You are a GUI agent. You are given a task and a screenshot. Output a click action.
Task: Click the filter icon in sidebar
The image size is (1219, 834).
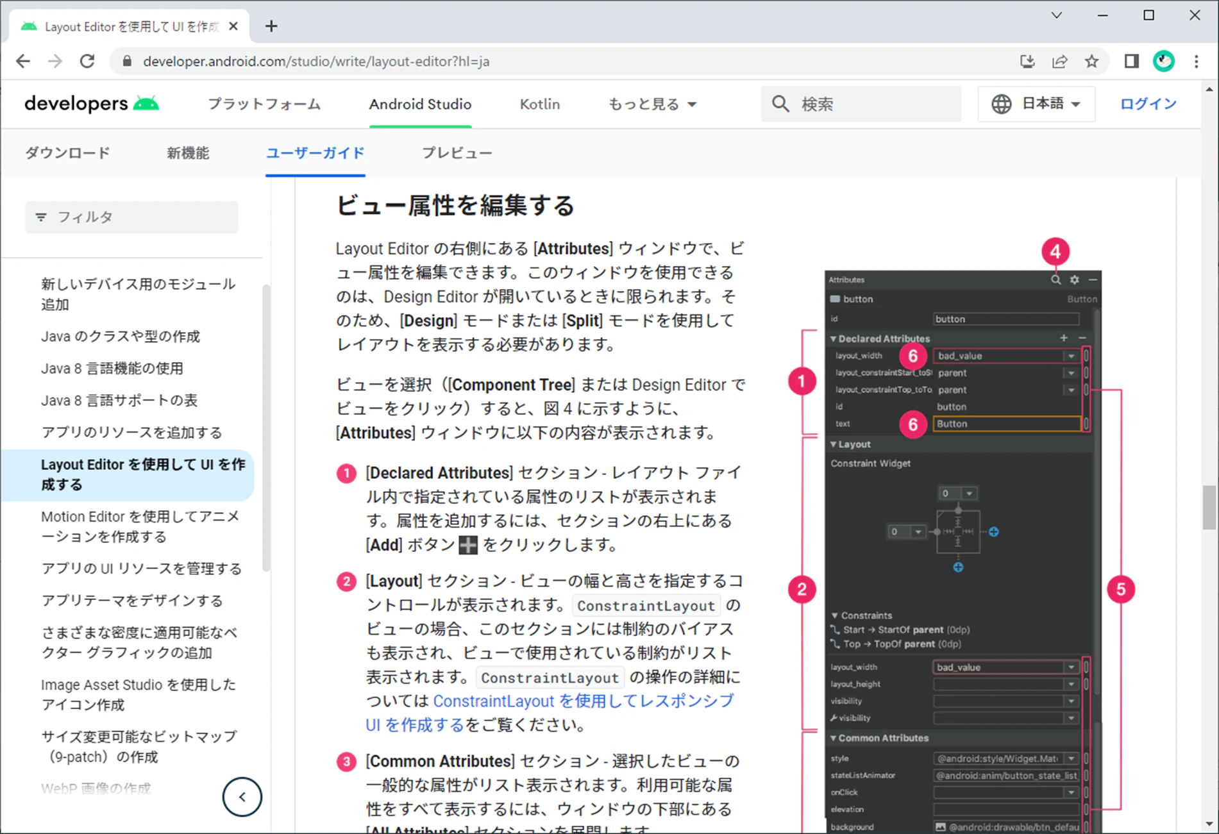pos(41,217)
